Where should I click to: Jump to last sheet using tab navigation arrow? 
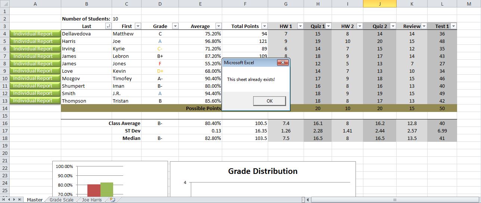(x=20, y=200)
